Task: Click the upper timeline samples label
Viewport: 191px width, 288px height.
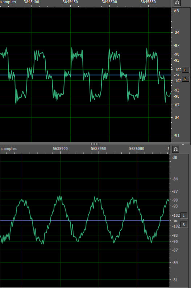Action: pyautogui.click(x=8, y=2)
